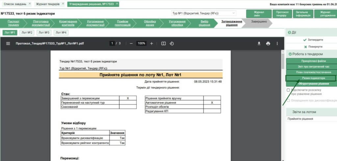337x161 pixels.
Task: Open the PDF viewer sidebar menu icon
Action: click(8, 43)
